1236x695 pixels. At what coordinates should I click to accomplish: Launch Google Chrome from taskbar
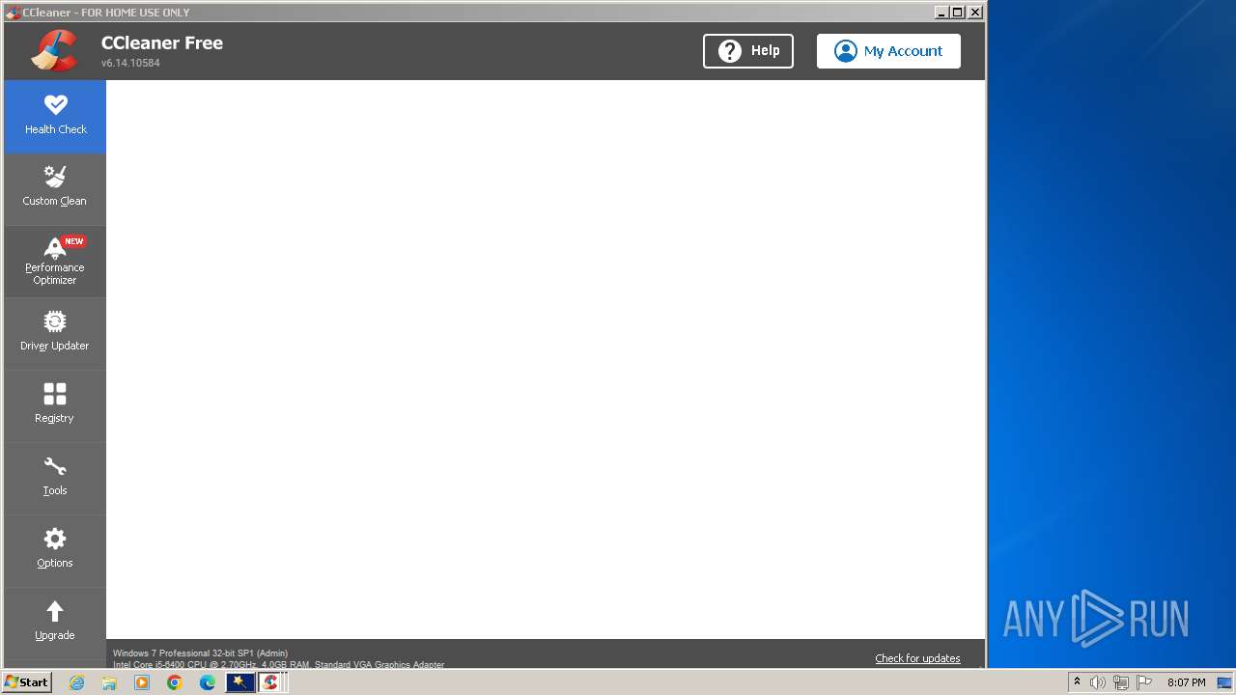click(x=175, y=682)
